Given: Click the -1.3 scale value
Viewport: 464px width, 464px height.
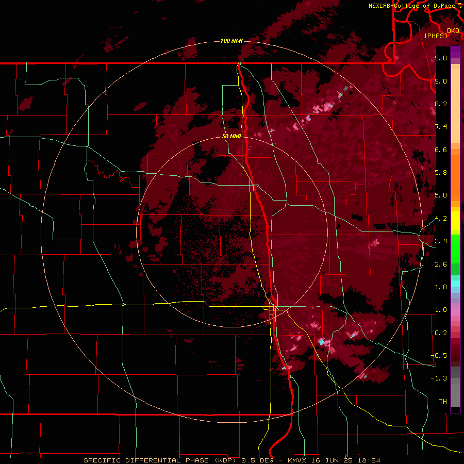Looking at the screenshot, I should (439, 378).
